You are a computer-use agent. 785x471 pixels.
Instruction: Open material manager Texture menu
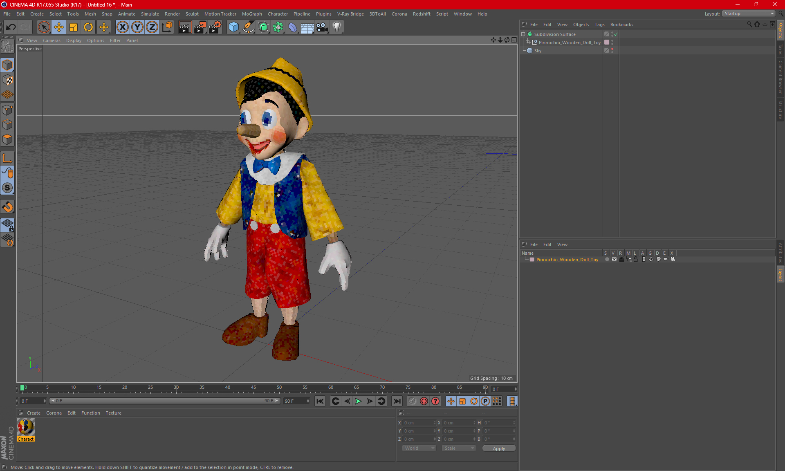113,413
